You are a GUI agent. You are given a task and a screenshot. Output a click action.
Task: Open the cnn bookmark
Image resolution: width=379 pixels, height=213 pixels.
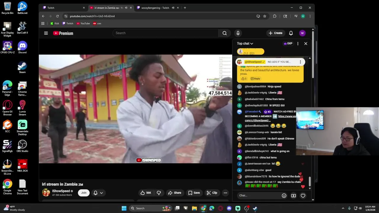click(x=97, y=23)
